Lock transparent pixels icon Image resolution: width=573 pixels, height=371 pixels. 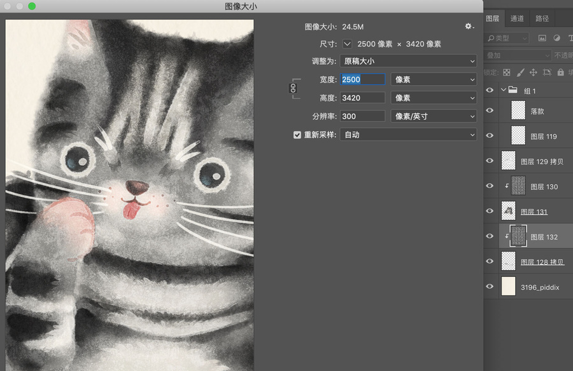click(507, 72)
